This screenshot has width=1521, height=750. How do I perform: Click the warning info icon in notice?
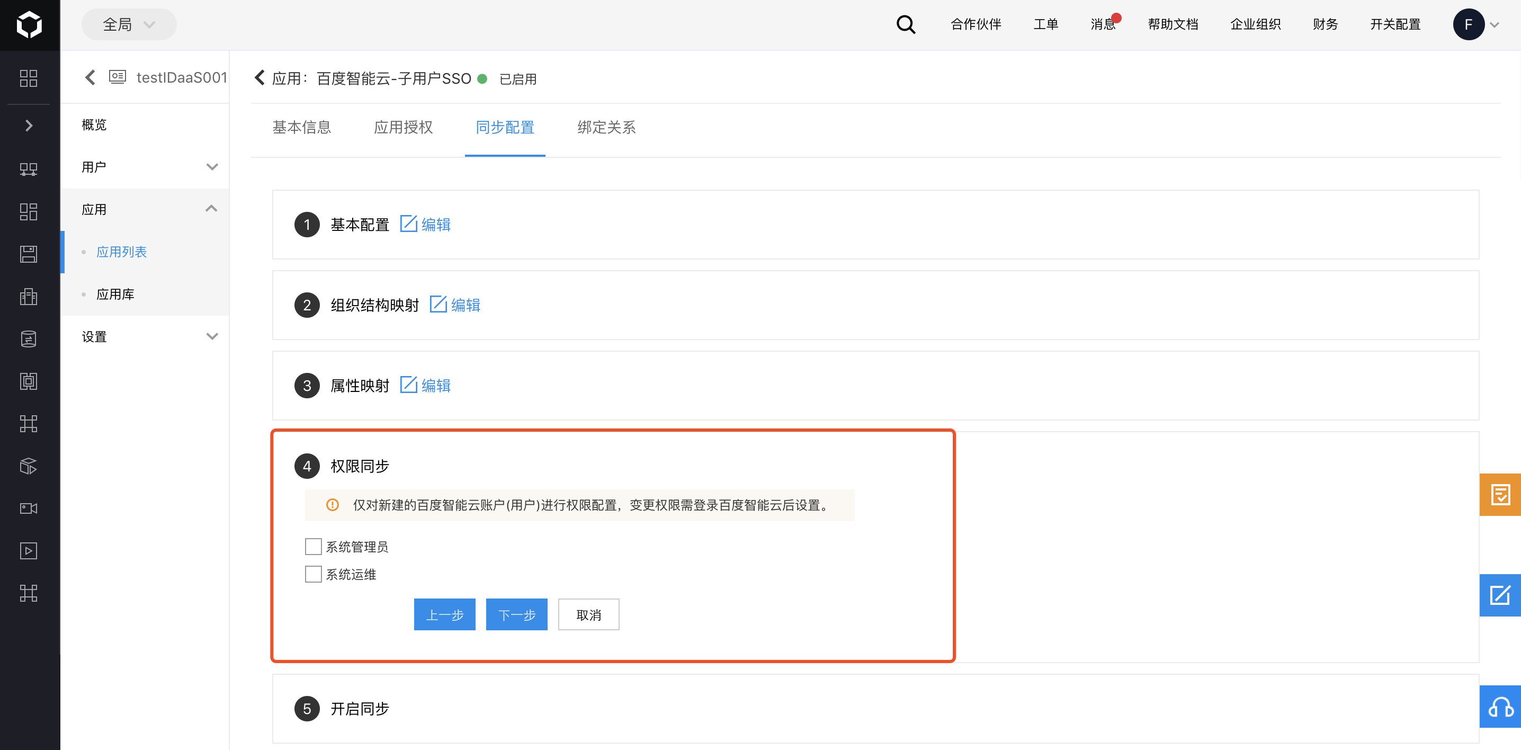click(333, 505)
